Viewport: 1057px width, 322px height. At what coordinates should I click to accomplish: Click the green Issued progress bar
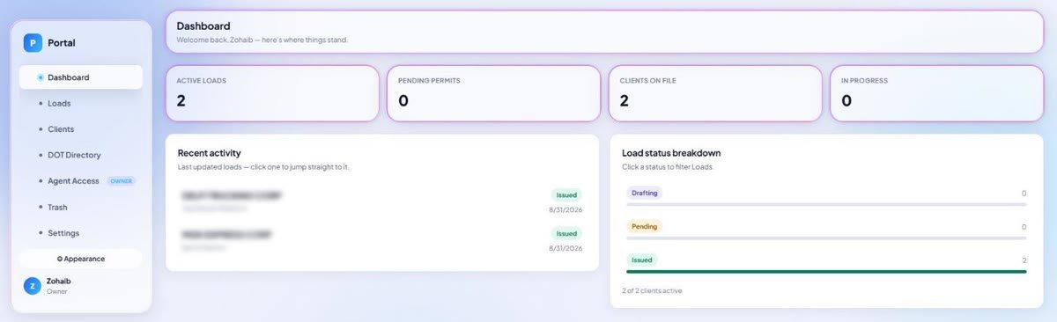click(x=826, y=271)
